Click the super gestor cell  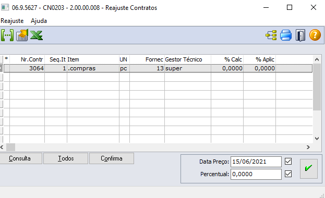tap(188, 68)
